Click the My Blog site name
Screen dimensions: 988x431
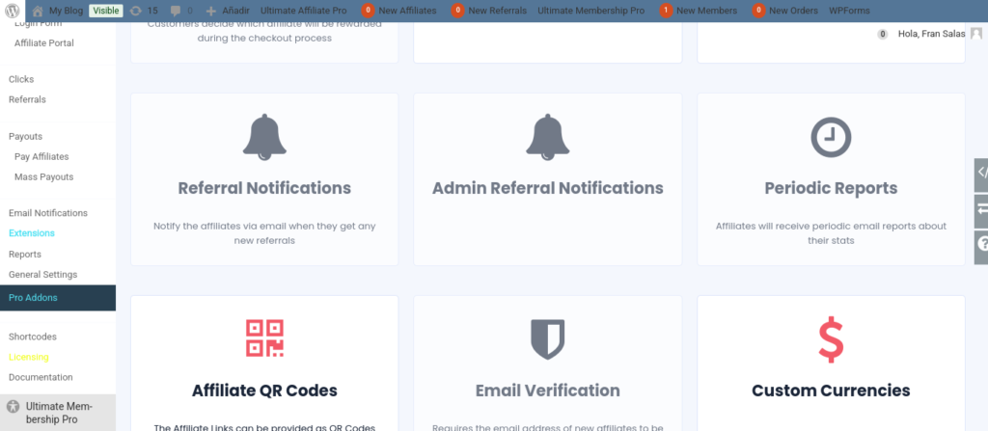click(66, 11)
